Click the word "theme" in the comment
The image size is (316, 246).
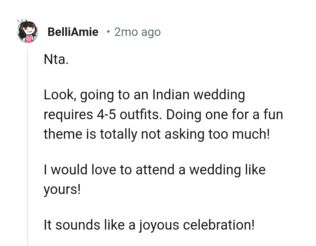pos(62,134)
